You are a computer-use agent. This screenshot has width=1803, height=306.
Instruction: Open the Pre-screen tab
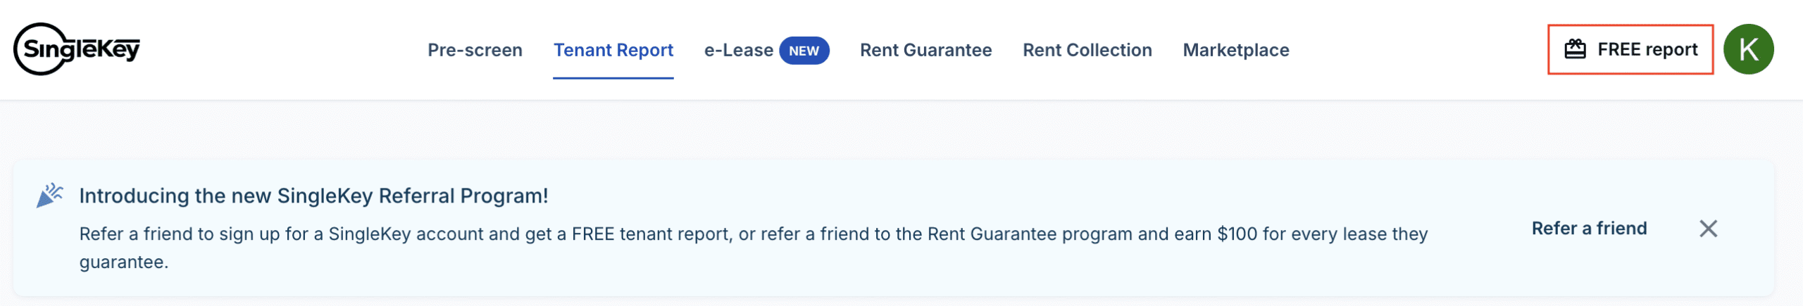pyautogui.click(x=475, y=50)
